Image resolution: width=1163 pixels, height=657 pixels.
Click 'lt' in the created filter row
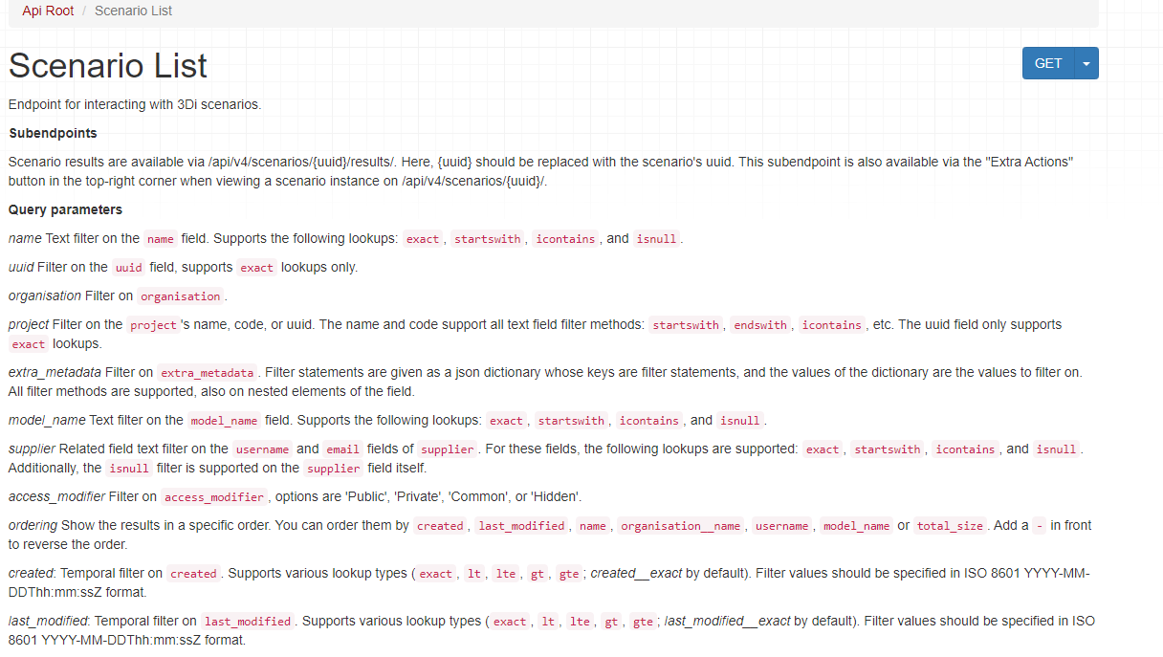[474, 574]
